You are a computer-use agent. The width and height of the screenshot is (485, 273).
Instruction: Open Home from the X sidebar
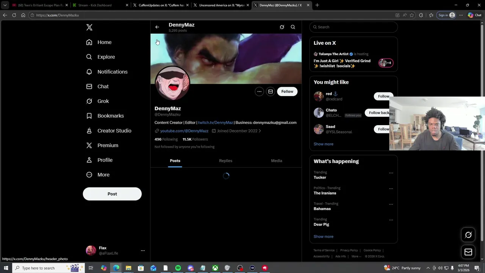99,42
